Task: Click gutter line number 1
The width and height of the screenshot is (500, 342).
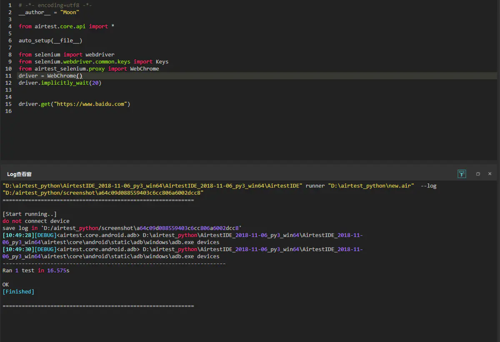Action: (x=10, y=5)
